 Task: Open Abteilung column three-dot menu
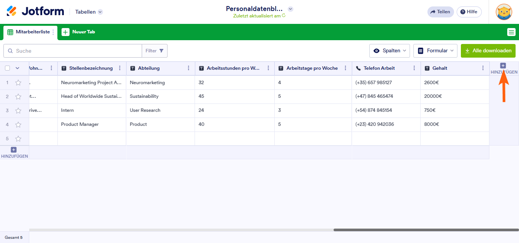pos(188,68)
